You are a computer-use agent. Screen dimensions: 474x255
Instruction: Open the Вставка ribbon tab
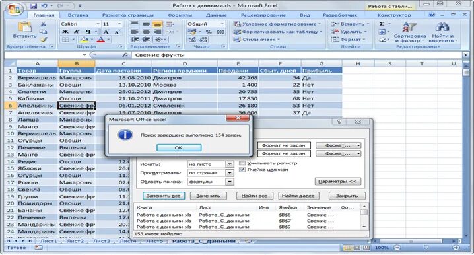click(78, 15)
